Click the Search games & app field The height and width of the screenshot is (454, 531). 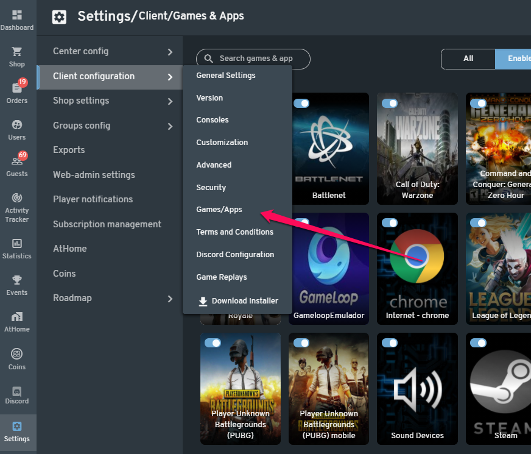pos(253,59)
